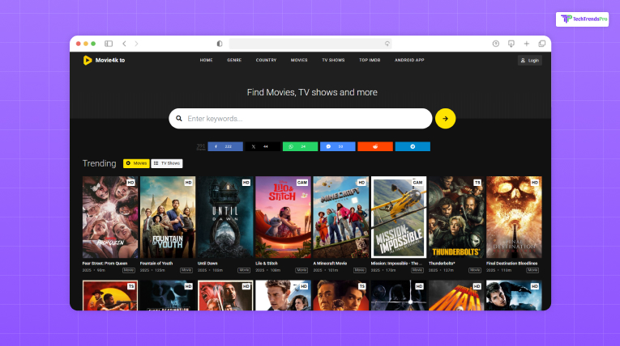Image resolution: width=620 pixels, height=346 pixels.
Task: Select the TV Shows trending tab
Action: click(x=167, y=163)
